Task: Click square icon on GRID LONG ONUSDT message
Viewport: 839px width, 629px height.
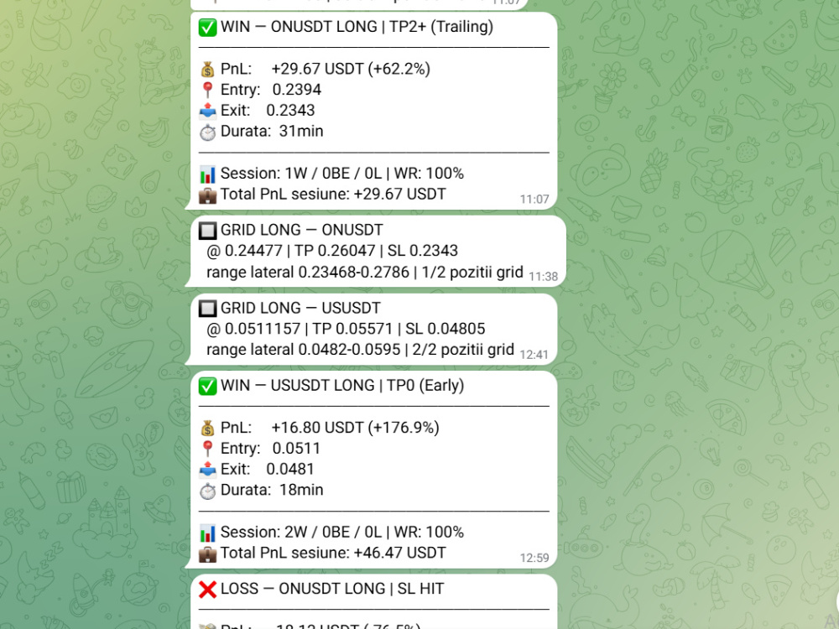Action: [x=207, y=231]
